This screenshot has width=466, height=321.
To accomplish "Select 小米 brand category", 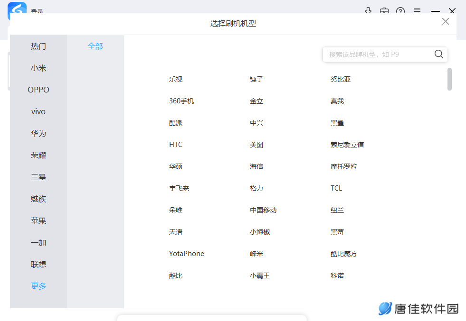I will click(38, 68).
